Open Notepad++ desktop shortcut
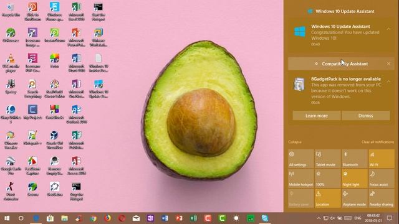 point(32,138)
